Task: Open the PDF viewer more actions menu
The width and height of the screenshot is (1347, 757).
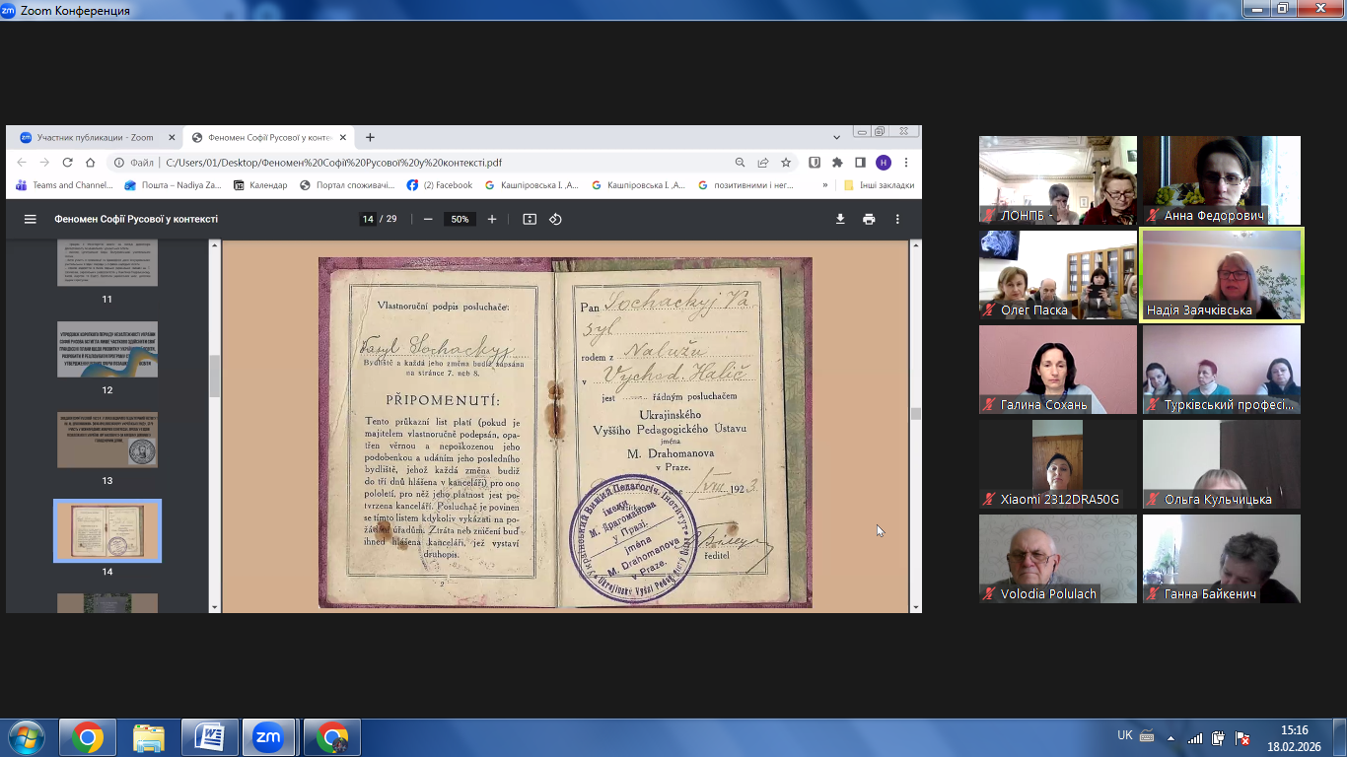Action: coord(897,219)
